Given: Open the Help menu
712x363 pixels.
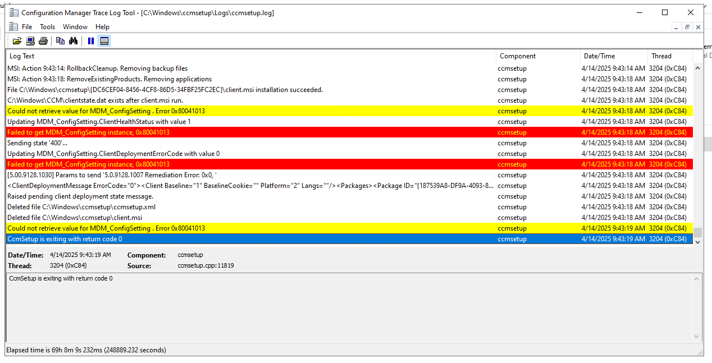Looking at the screenshot, I should pos(102,26).
